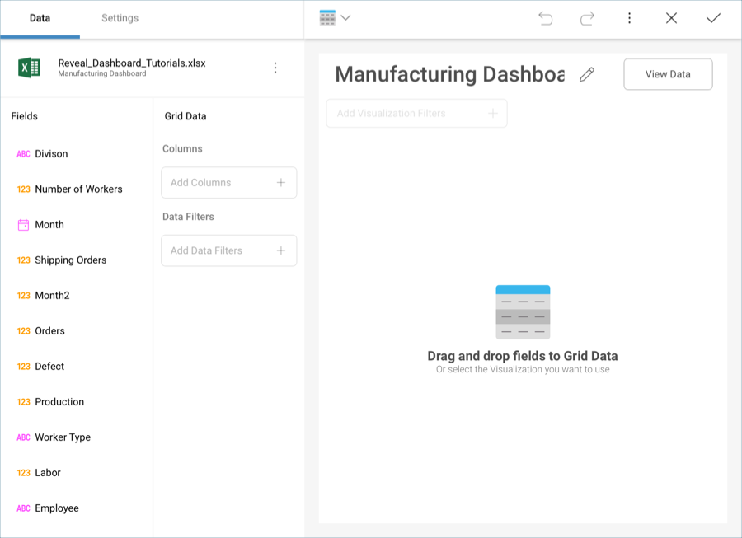This screenshot has height=538, width=742.
Task: Click the large grid placeholder icon
Action: [x=523, y=312]
